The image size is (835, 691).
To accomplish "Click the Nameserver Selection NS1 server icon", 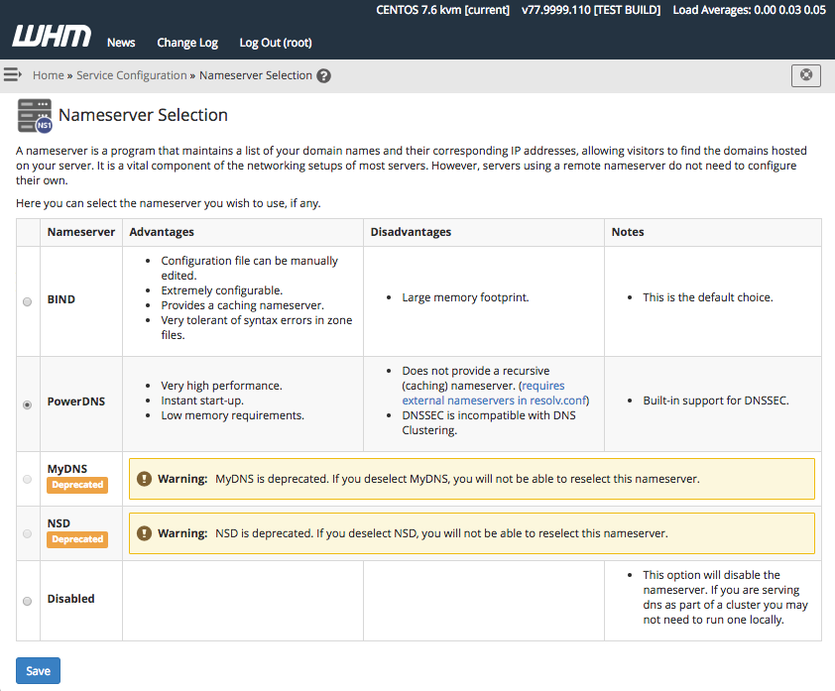I will (x=35, y=116).
